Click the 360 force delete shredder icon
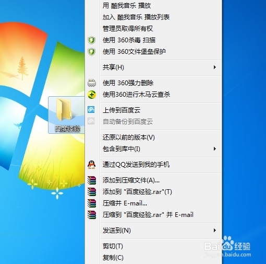This screenshot has width=266, height=264. (91, 83)
